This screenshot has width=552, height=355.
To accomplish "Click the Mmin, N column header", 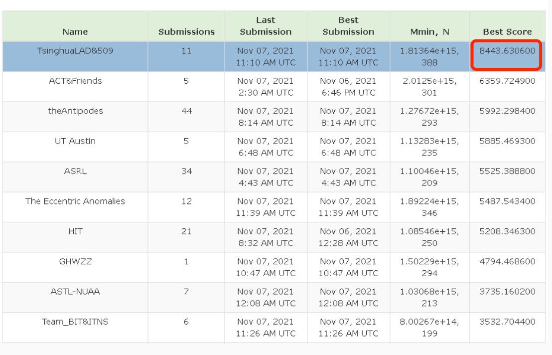I will (429, 32).
